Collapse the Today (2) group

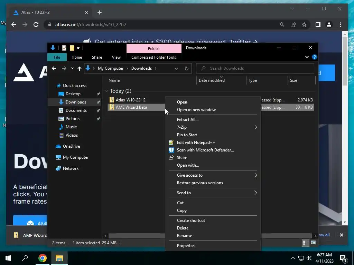106,91
